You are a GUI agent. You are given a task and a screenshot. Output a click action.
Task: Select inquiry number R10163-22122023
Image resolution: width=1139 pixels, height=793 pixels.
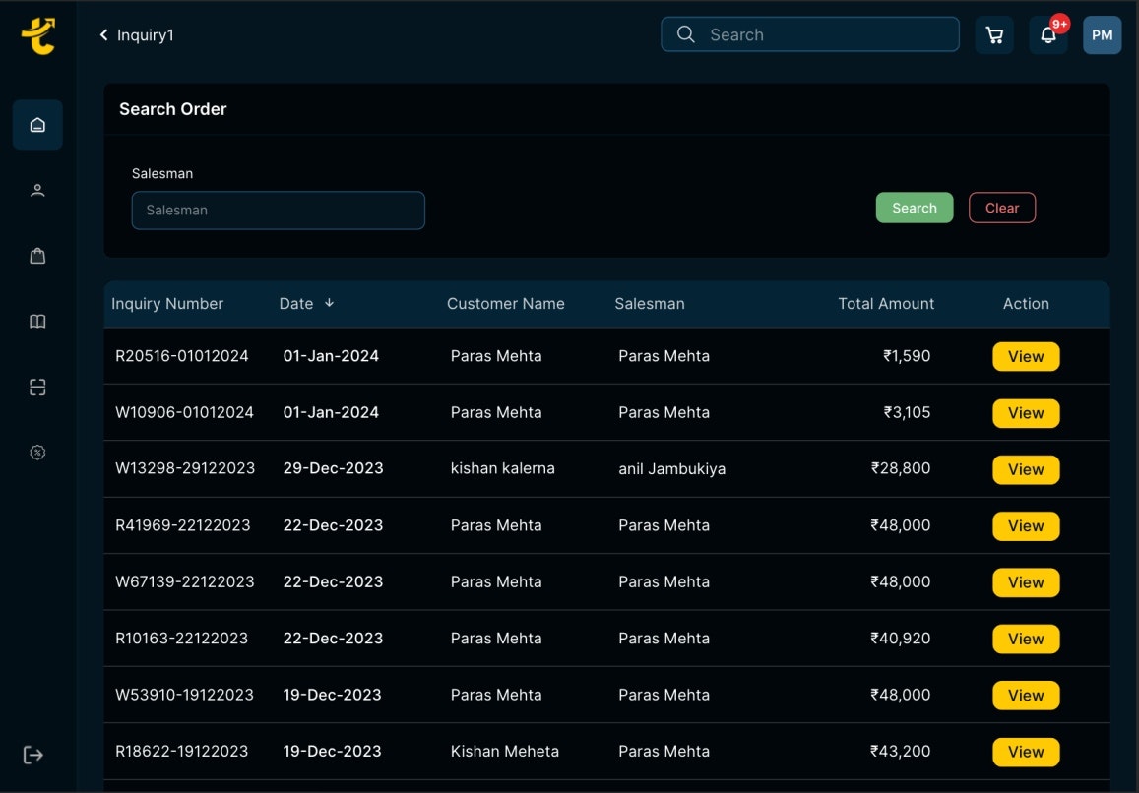pyautogui.click(x=181, y=639)
